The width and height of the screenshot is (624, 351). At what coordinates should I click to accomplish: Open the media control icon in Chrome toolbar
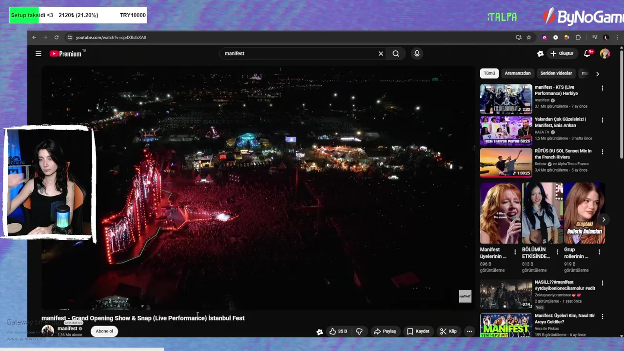tap(595, 38)
